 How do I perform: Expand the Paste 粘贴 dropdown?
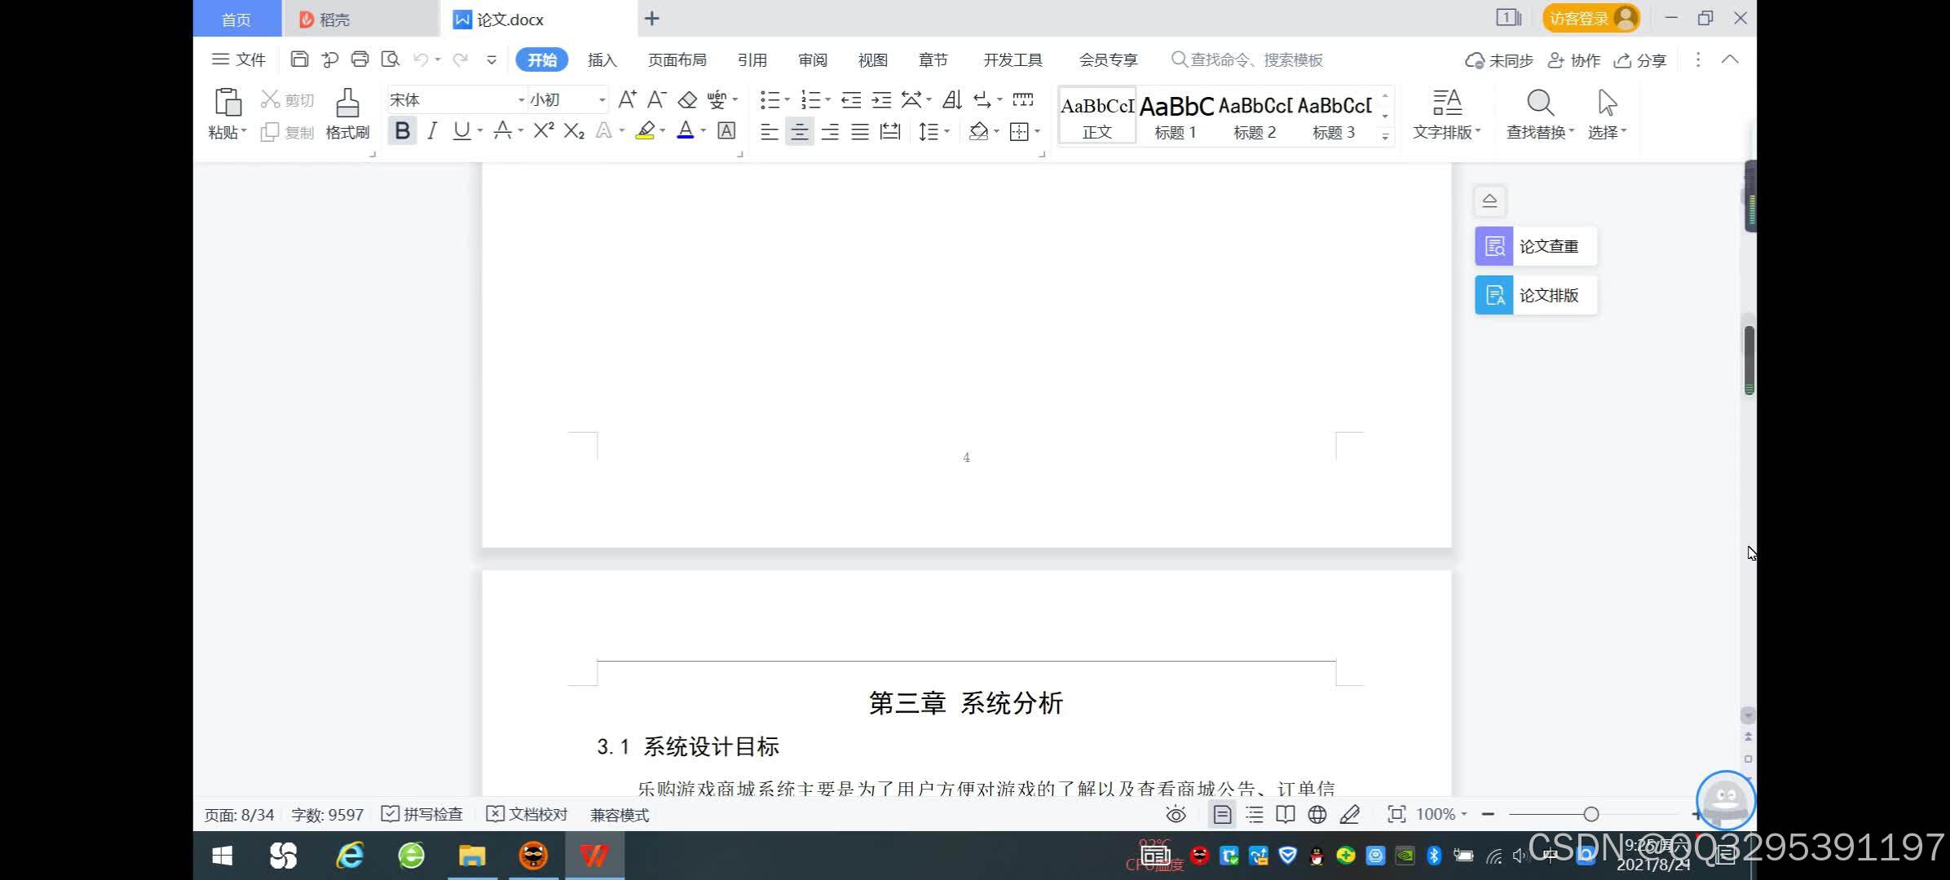click(x=227, y=132)
